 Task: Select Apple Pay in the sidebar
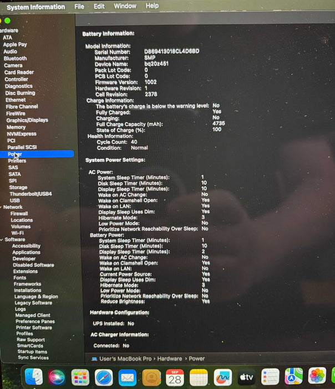(15, 44)
